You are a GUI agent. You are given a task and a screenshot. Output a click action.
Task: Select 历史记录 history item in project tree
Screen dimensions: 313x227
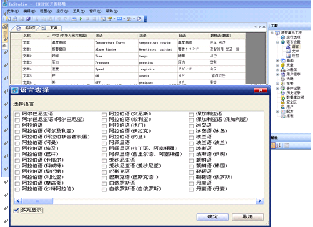point(293,93)
